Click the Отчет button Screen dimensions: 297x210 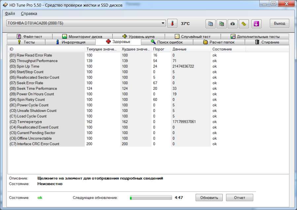point(240,197)
